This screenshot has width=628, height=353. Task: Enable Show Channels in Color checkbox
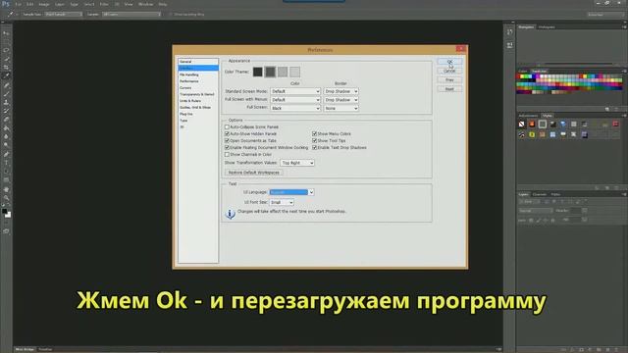(x=227, y=154)
